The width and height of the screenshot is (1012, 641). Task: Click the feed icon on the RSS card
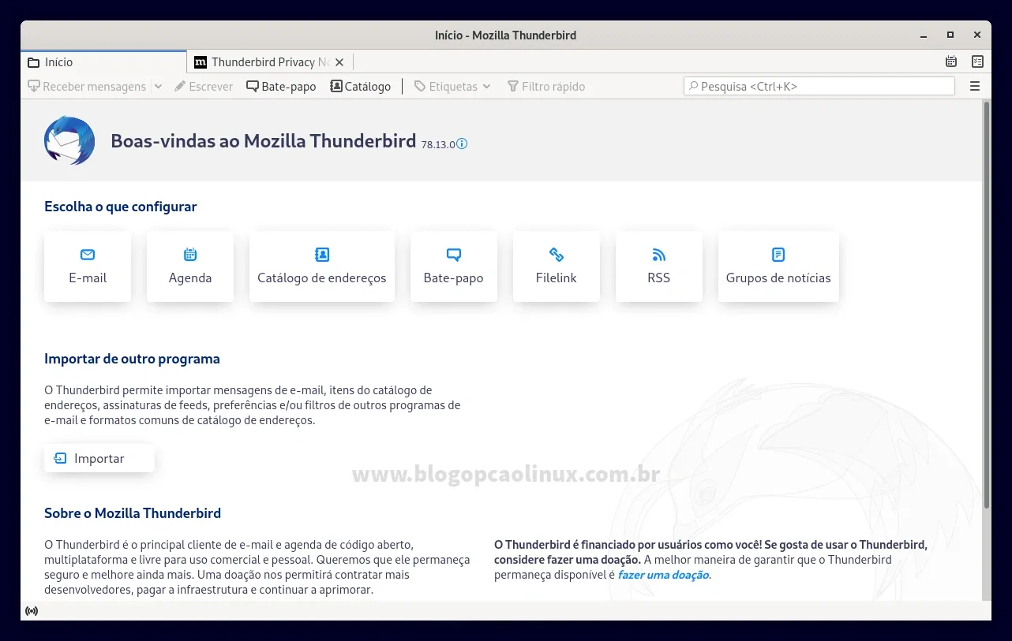pyautogui.click(x=659, y=255)
